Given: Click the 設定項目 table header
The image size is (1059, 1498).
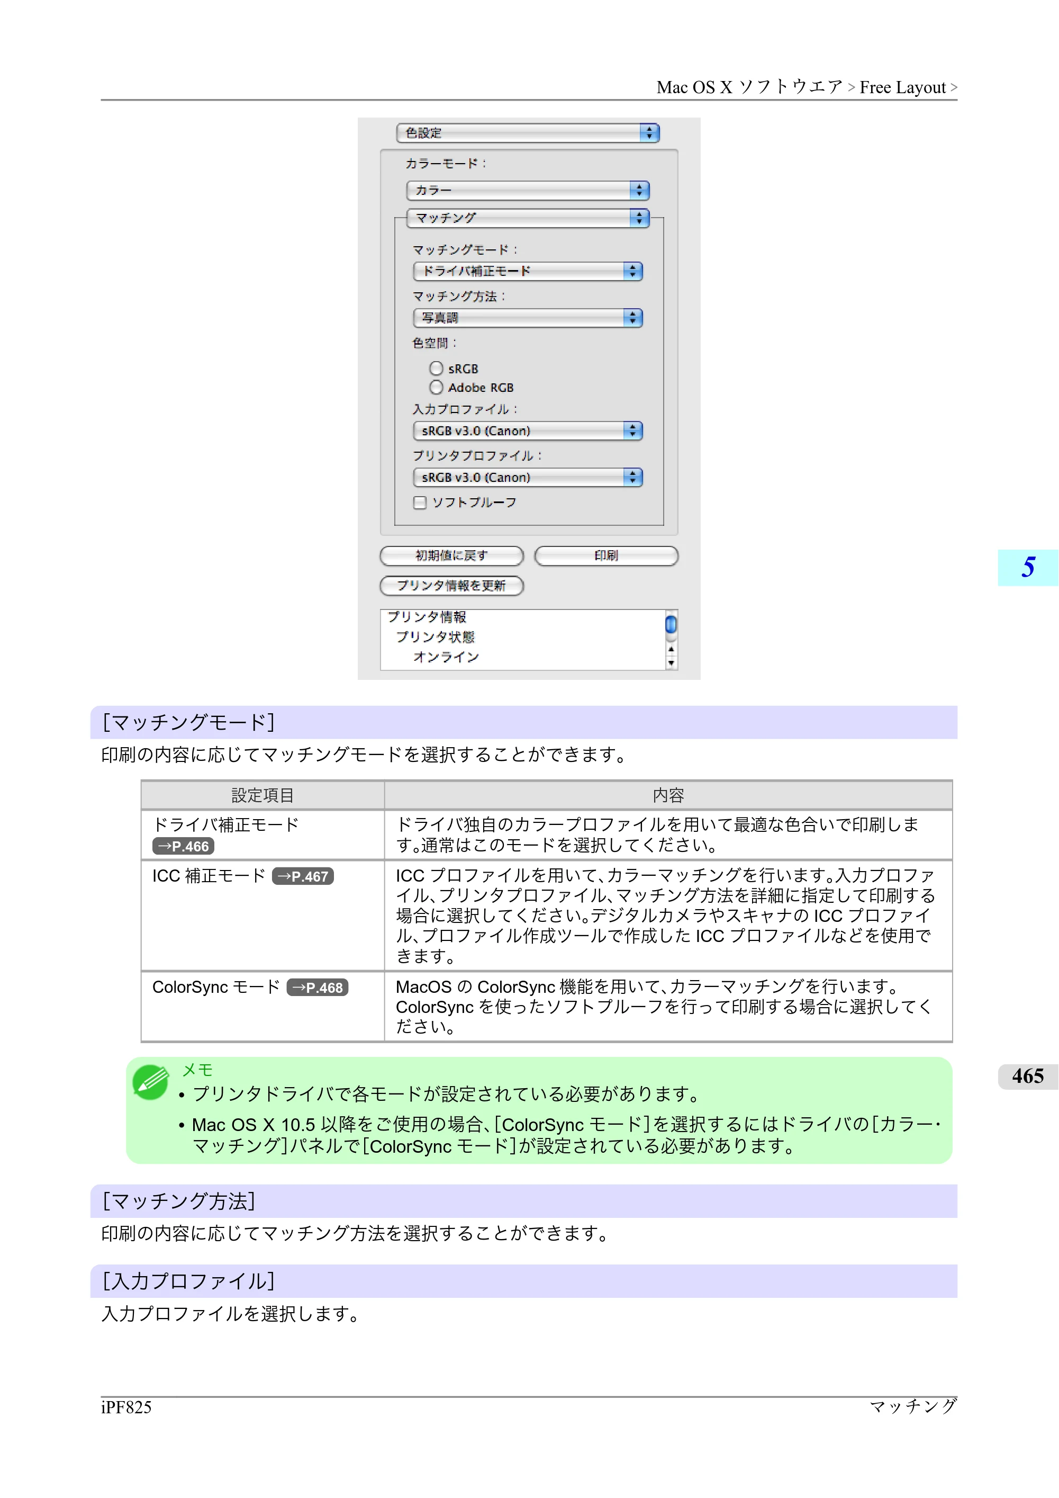Looking at the screenshot, I should point(263,795).
